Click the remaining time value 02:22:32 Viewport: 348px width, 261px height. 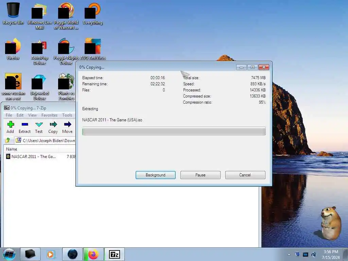[158, 84]
